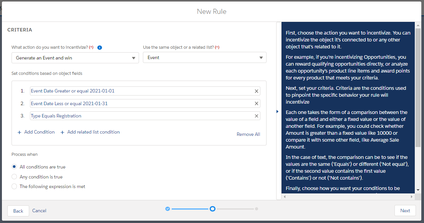Click 'Use the same object or a related list?' label
The image size is (424, 223).
tap(181, 47)
